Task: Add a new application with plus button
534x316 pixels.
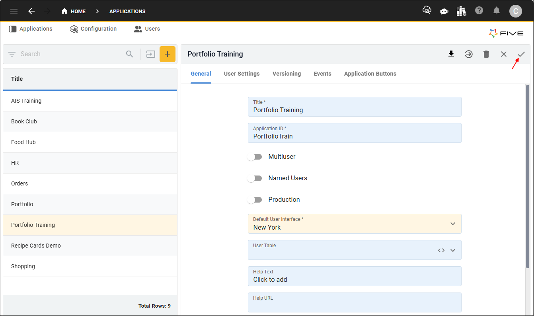Action: (168, 54)
